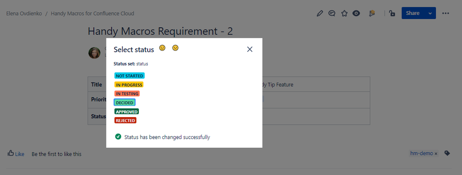Click the hm-demo label

click(x=421, y=153)
